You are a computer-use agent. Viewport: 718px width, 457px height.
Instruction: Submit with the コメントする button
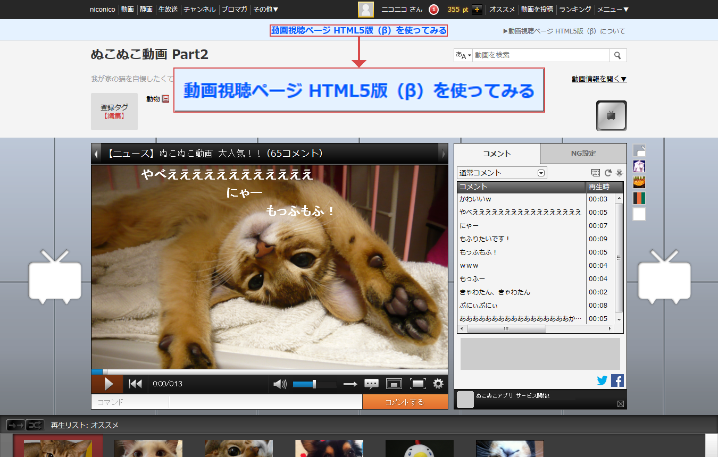coord(405,402)
